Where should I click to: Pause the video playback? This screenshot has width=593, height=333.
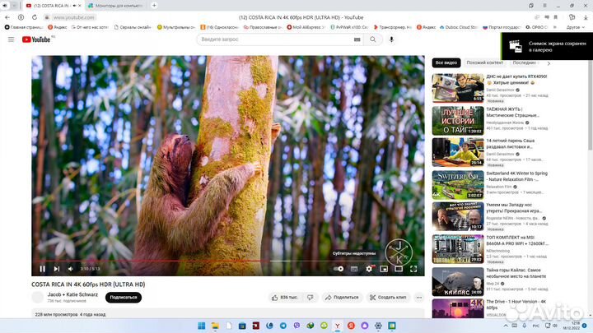coord(43,268)
